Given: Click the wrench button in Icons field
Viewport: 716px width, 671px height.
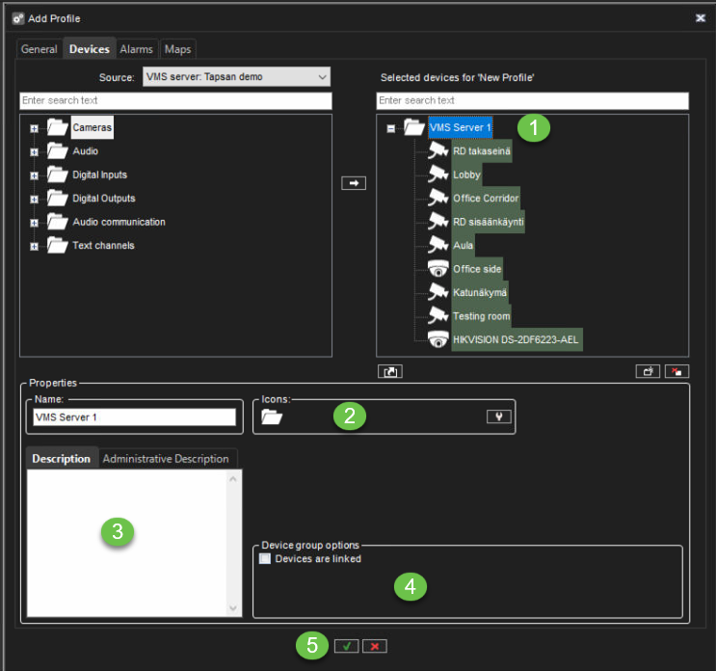Looking at the screenshot, I should (496, 416).
